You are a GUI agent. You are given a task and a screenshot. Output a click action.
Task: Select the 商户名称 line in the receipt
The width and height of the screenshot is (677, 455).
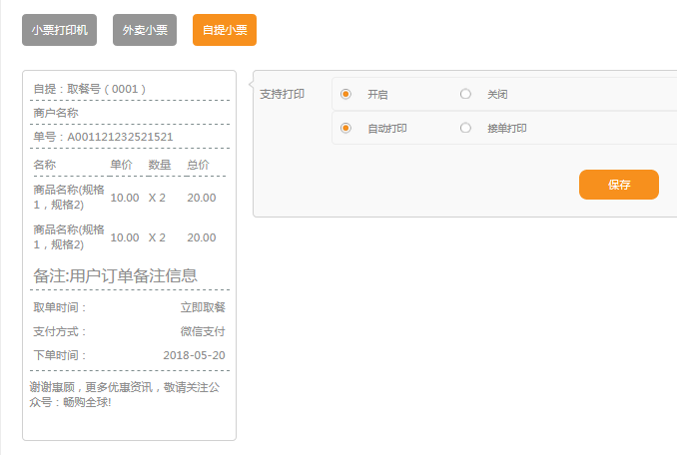pos(56,113)
